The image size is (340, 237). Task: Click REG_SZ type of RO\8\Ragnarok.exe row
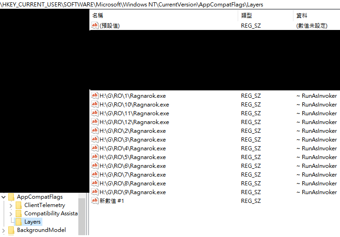tap(251, 184)
